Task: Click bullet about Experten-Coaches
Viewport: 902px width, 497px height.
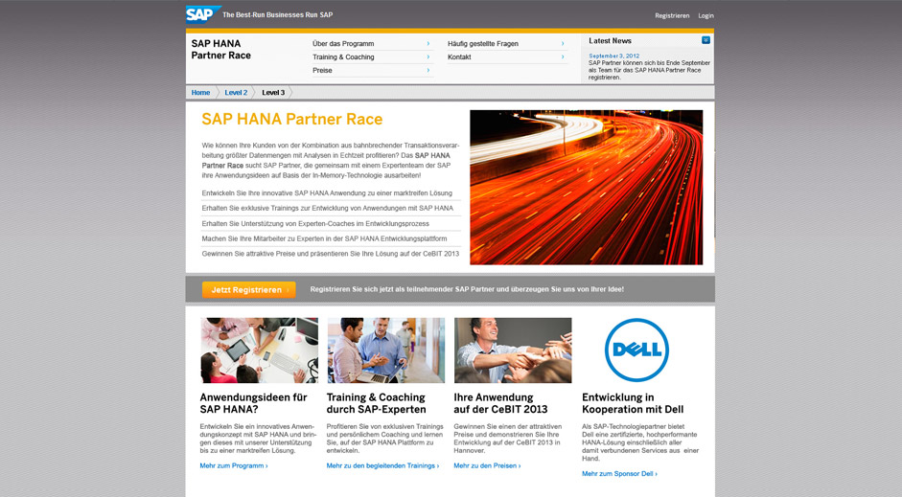Action: tap(315, 223)
